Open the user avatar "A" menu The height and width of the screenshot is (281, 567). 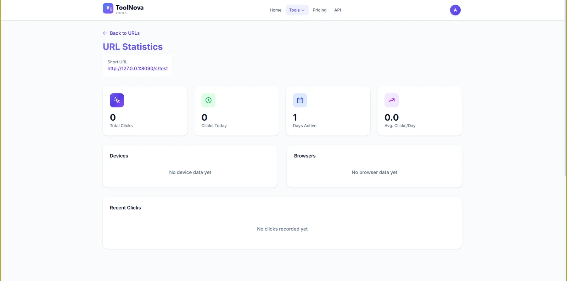point(455,10)
